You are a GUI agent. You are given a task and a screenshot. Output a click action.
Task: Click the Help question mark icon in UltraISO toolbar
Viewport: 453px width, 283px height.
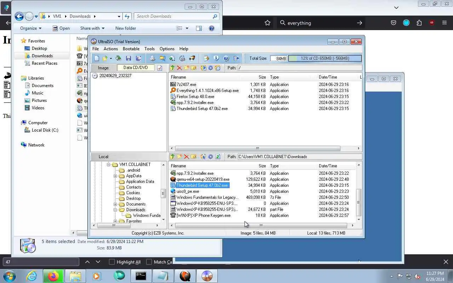pyautogui.click(x=226, y=58)
